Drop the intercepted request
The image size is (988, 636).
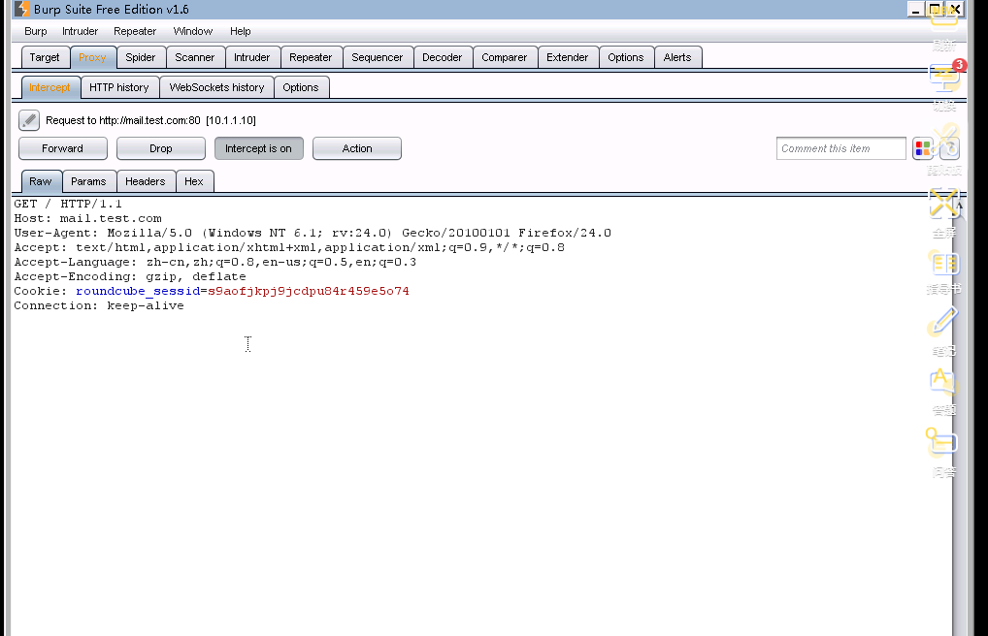pos(161,148)
